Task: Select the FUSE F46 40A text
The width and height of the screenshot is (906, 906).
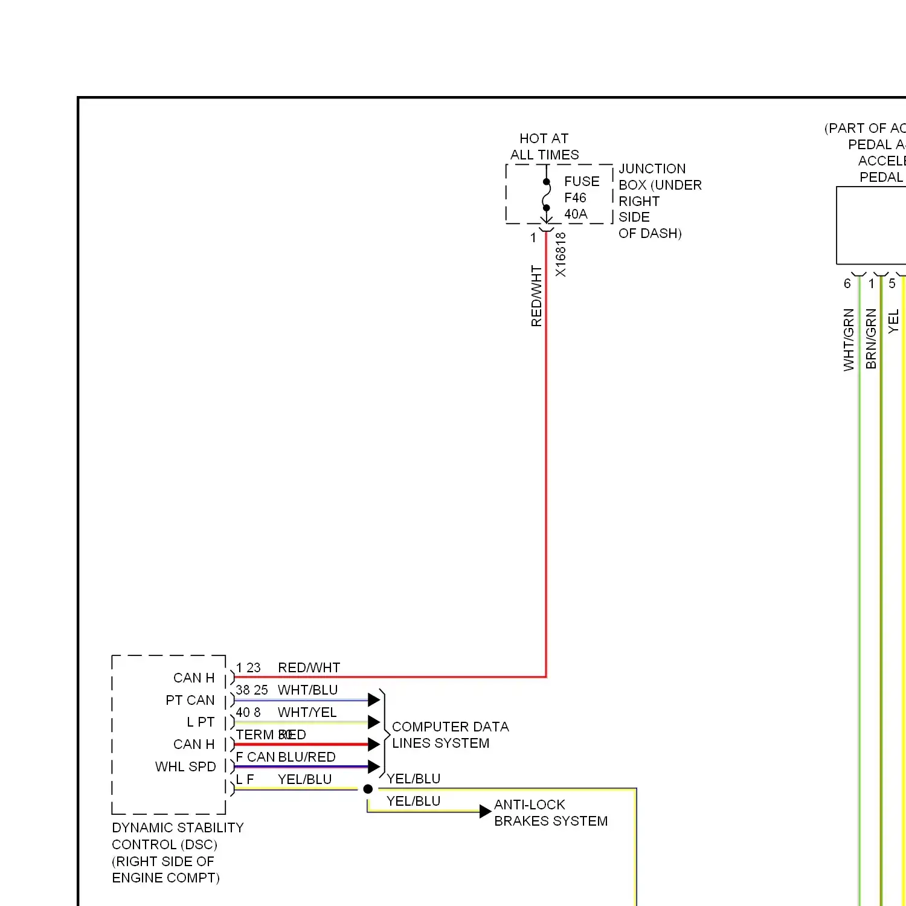Action: pos(582,198)
